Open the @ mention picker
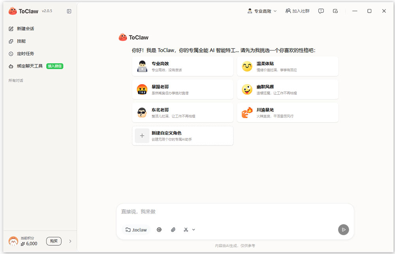 click(159, 230)
